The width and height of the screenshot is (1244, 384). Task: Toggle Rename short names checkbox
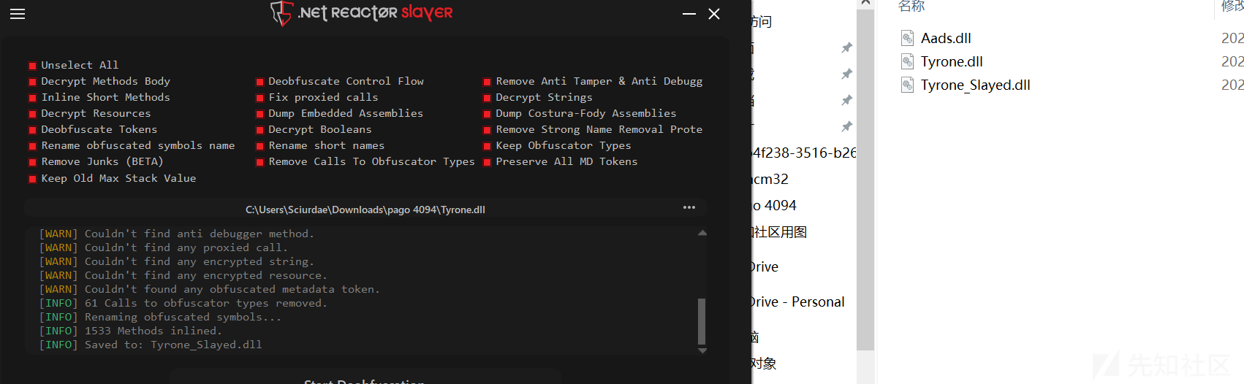point(259,146)
